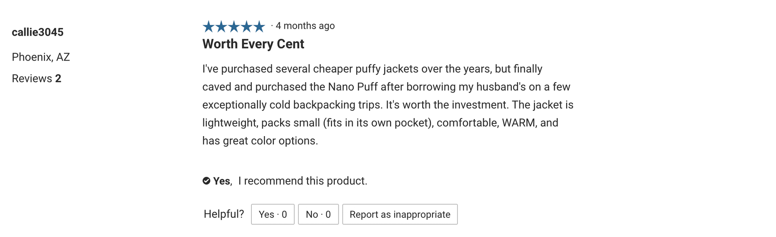776x237 pixels.
Task: Select the 'Worth Every Cent' review title
Action: click(x=253, y=44)
